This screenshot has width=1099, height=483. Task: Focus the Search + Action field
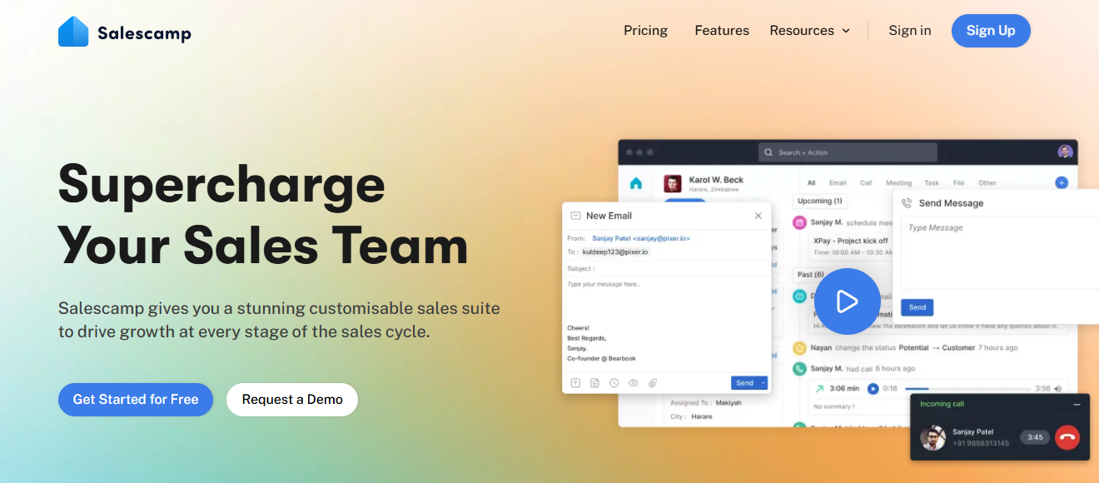click(848, 152)
